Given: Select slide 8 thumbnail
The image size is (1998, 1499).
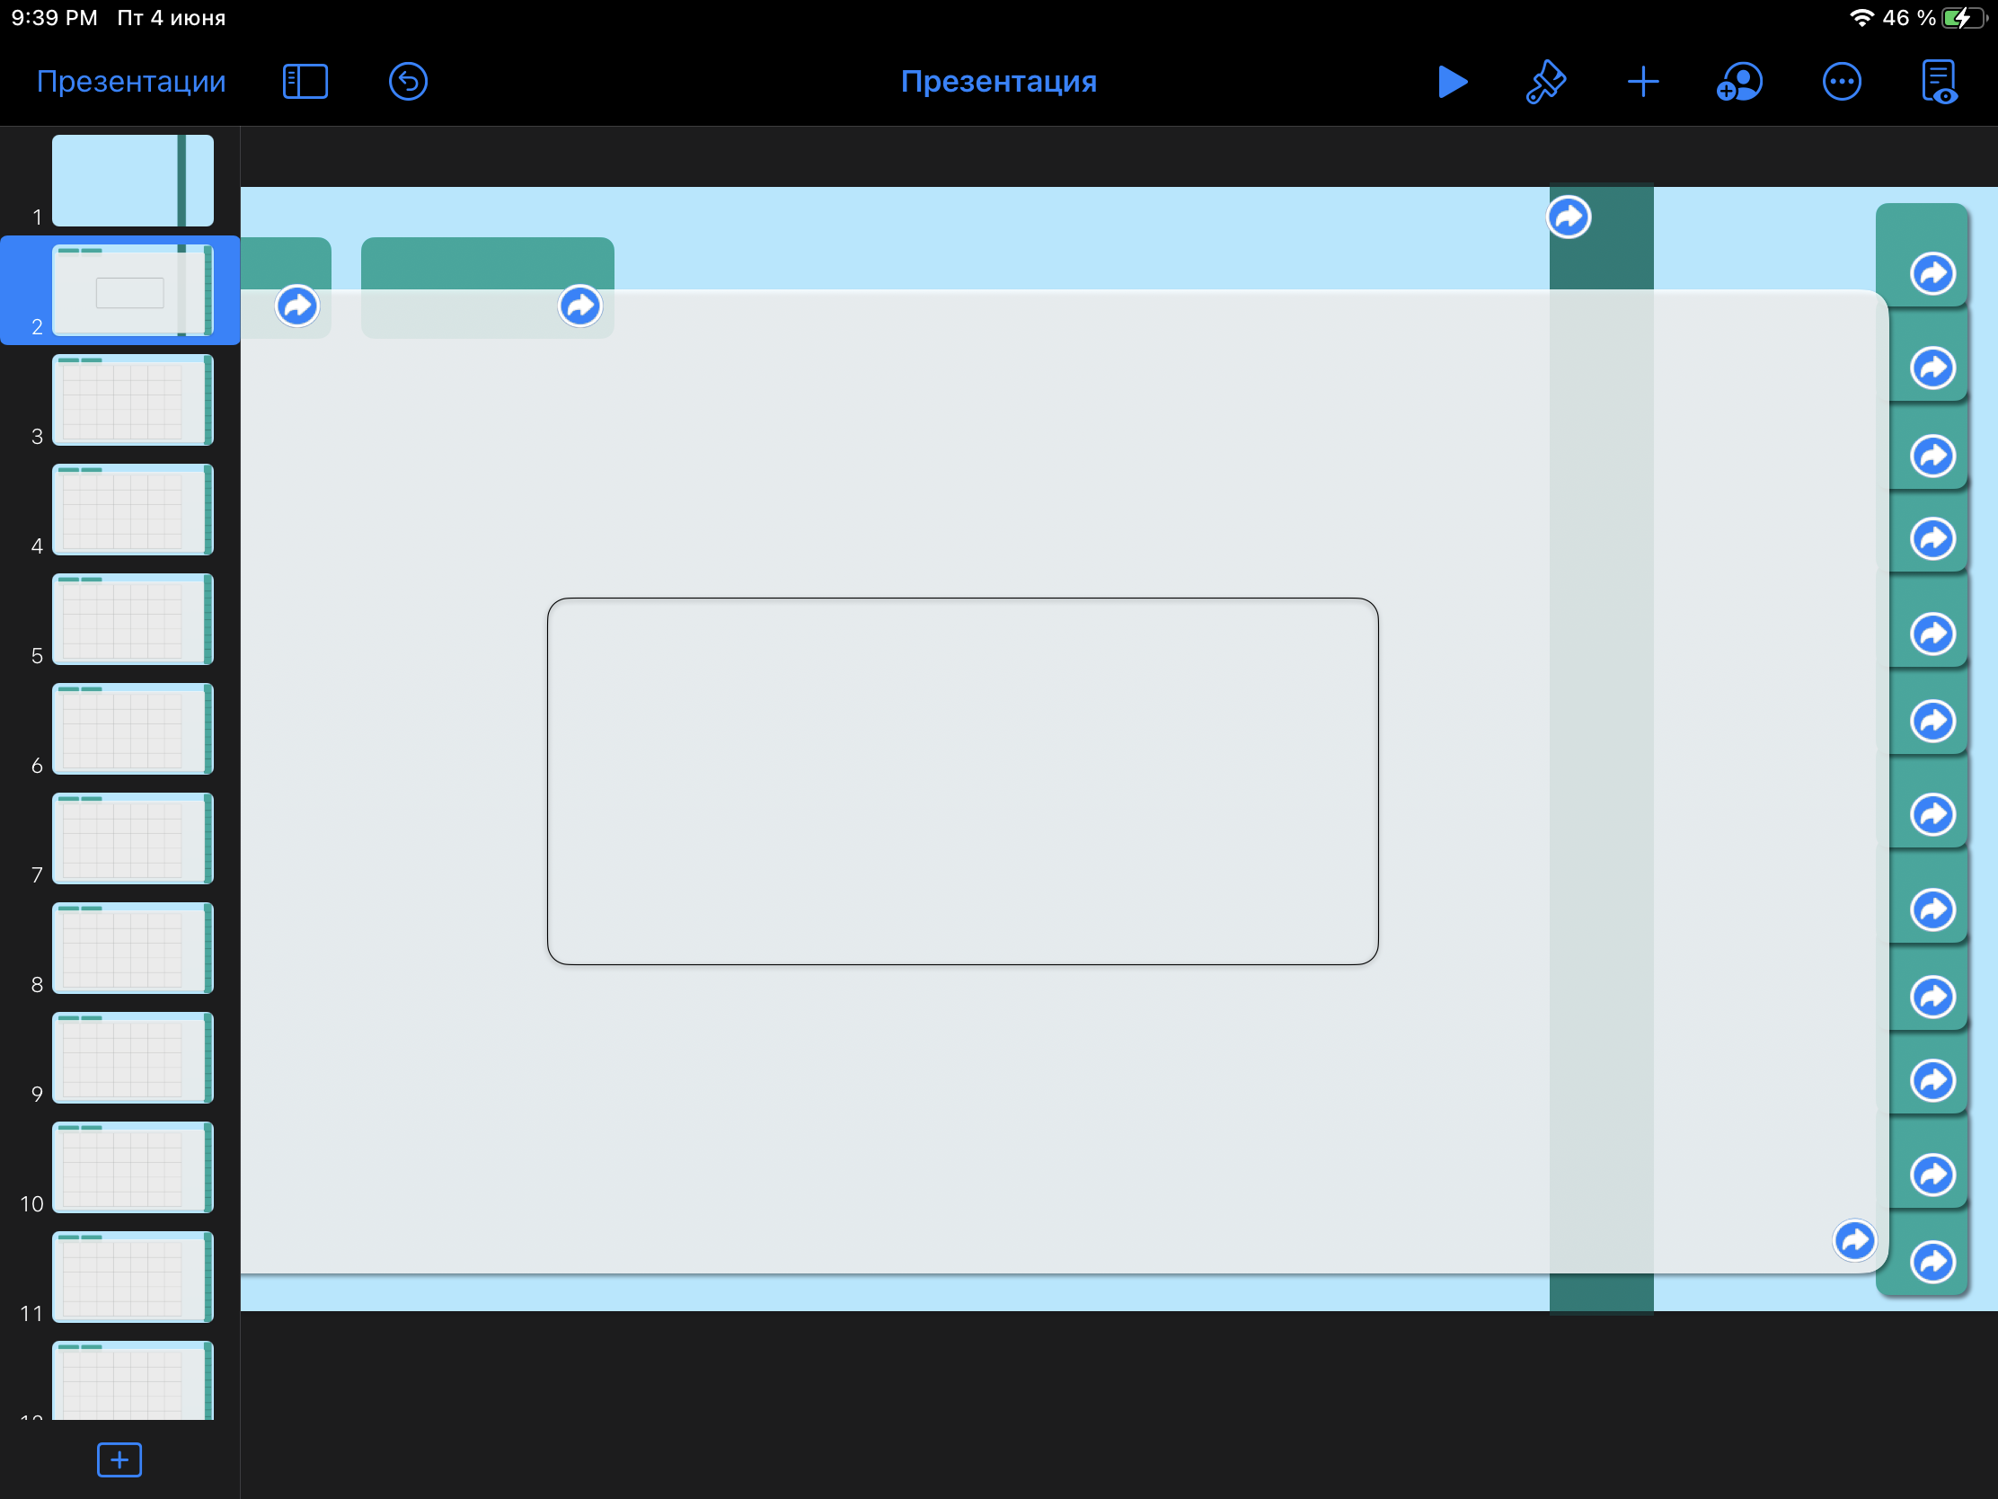Looking at the screenshot, I should click(133, 948).
